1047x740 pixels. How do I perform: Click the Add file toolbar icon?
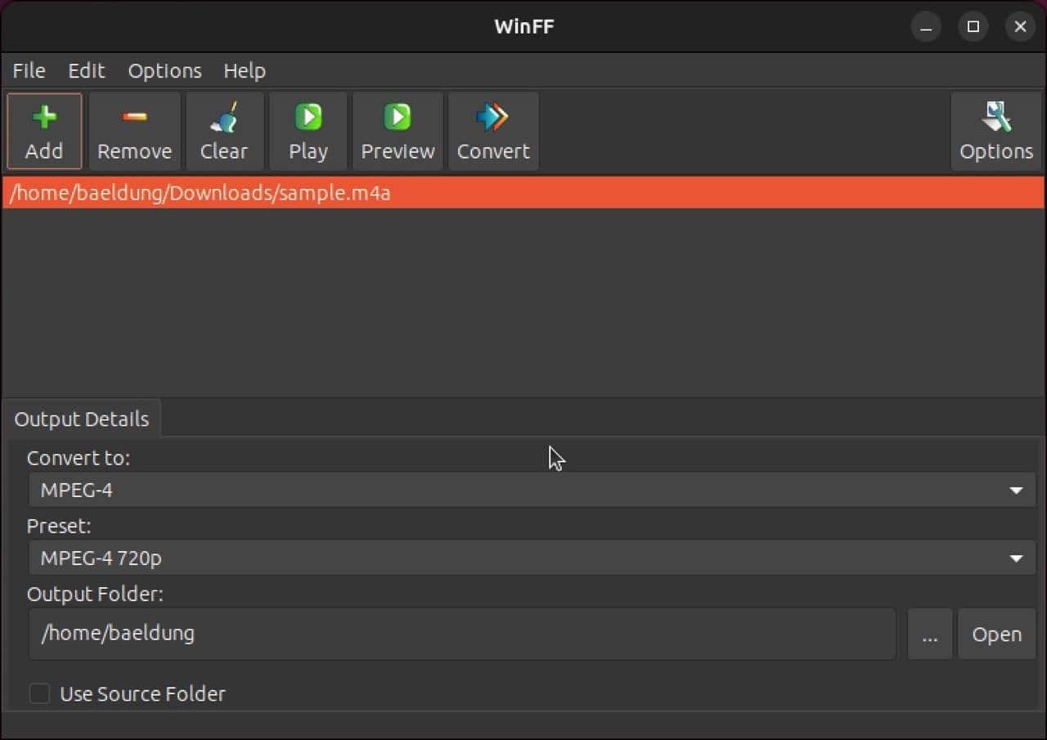pyautogui.click(x=44, y=131)
